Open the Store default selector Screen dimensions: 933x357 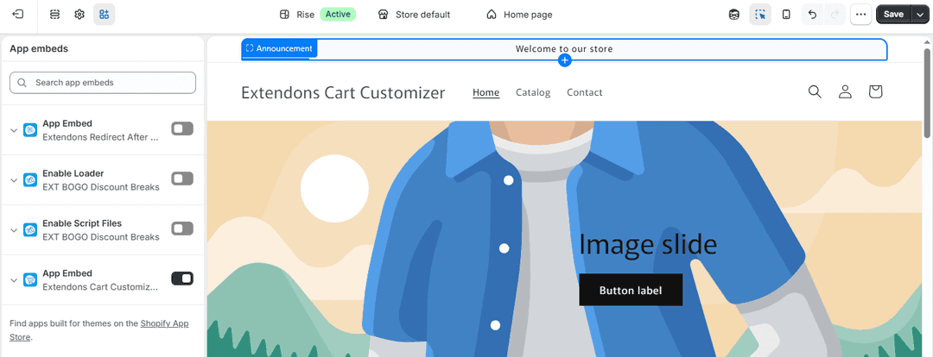click(x=414, y=15)
